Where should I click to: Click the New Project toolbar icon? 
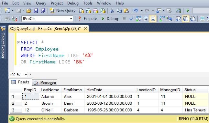tap(7, 11)
